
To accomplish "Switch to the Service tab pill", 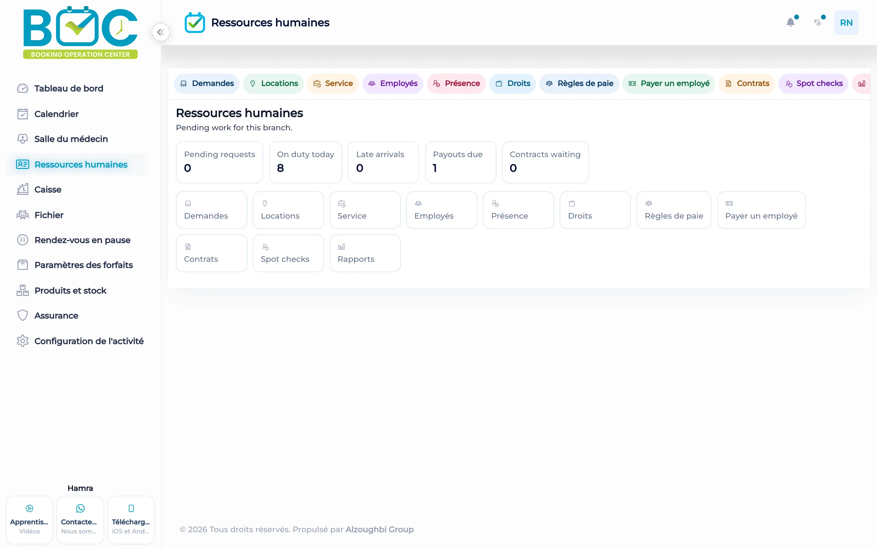I will [333, 84].
